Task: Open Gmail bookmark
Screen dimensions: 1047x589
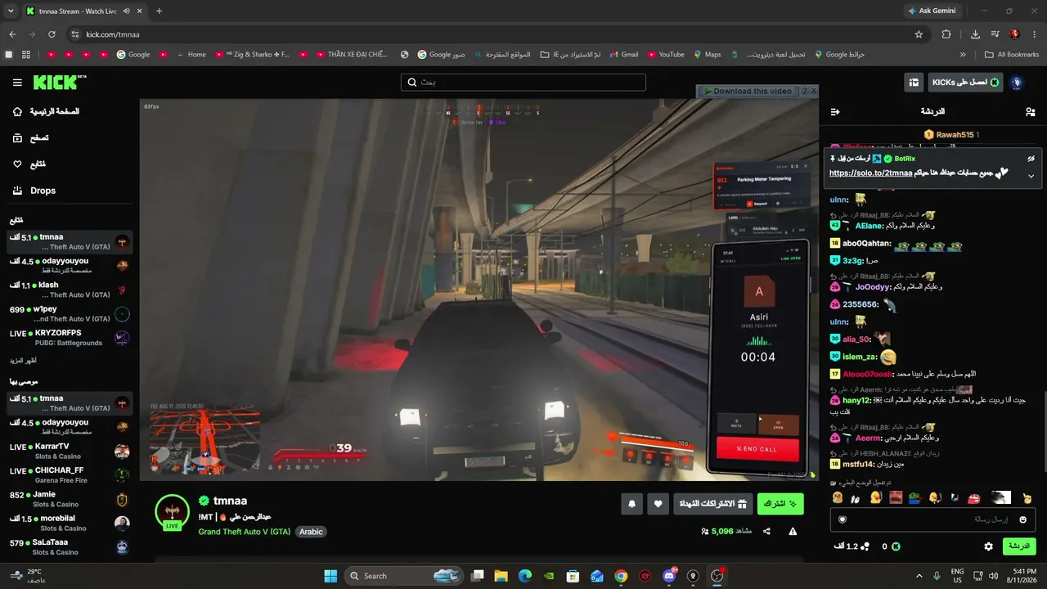Action: click(x=623, y=55)
